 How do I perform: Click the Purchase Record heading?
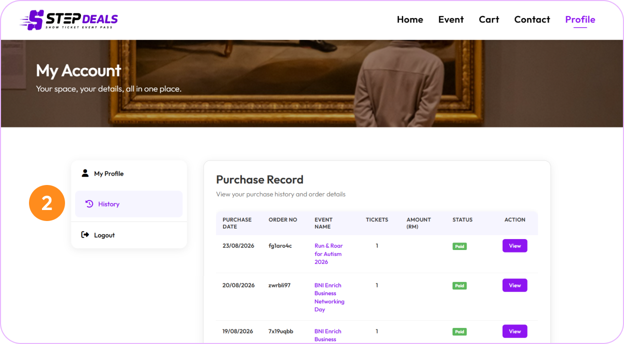pos(259,179)
